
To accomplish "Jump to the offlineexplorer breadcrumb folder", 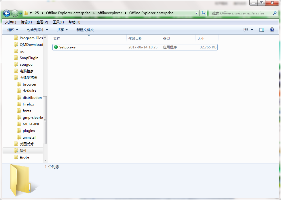I will [110, 13].
